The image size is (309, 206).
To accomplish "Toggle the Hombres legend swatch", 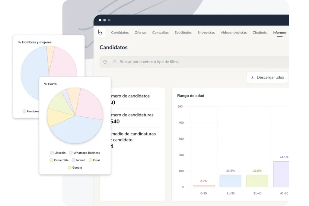I will click(x=24, y=111).
